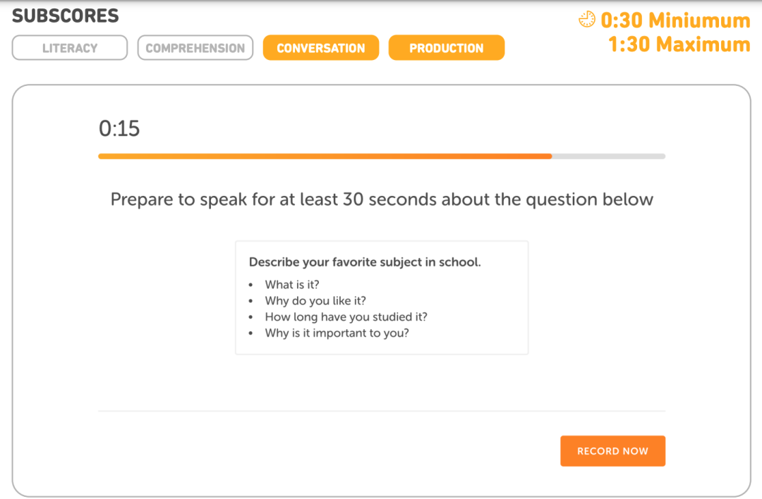Click the orange filled part of progress bar
The height and width of the screenshot is (499, 762).
point(325,156)
